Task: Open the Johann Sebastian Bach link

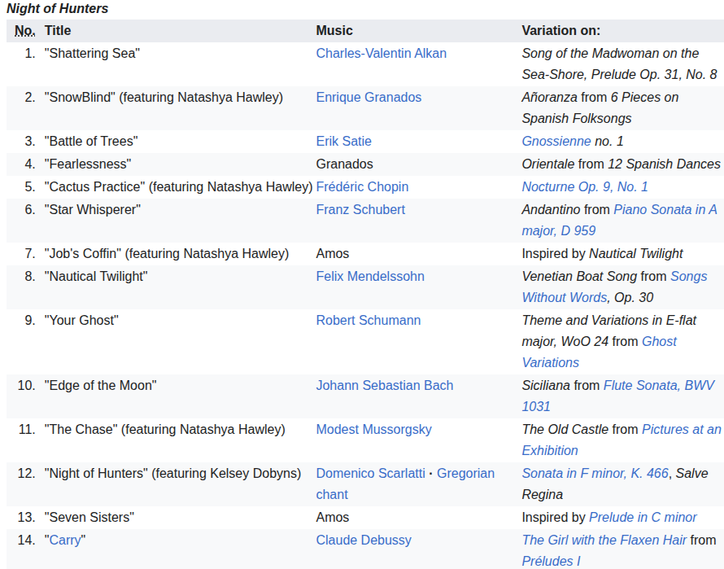Action: tap(385, 386)
